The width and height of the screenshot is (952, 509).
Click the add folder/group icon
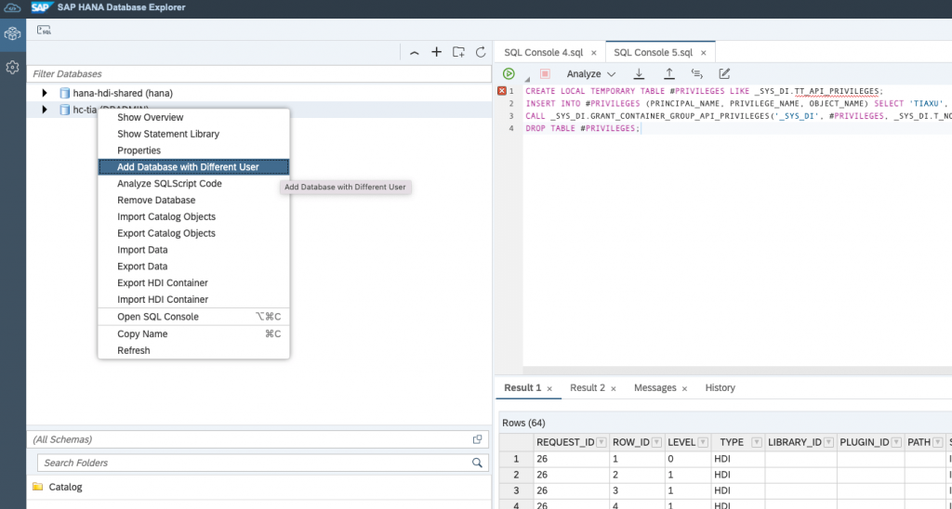[x=458, y=52]
